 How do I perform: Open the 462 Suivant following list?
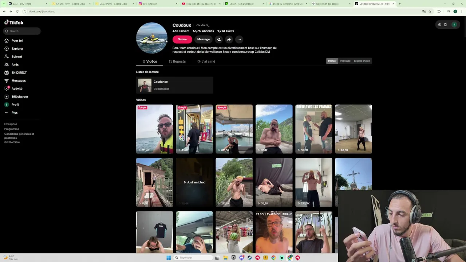[181, 31]
